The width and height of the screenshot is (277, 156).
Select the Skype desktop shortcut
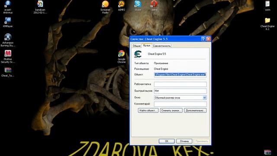coord(138,6)
